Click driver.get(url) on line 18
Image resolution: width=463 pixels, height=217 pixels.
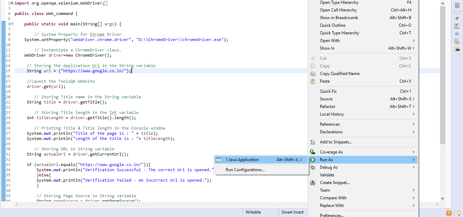pos(46,86)
